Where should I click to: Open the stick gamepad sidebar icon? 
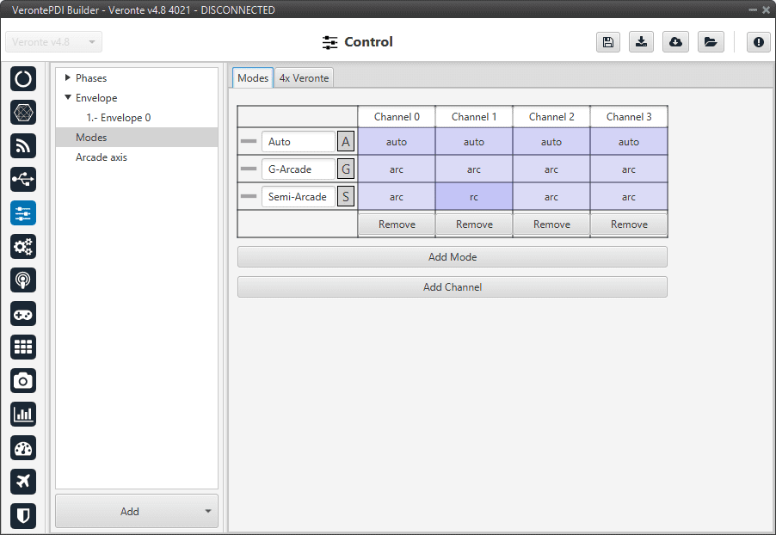[x=22, y=314]
